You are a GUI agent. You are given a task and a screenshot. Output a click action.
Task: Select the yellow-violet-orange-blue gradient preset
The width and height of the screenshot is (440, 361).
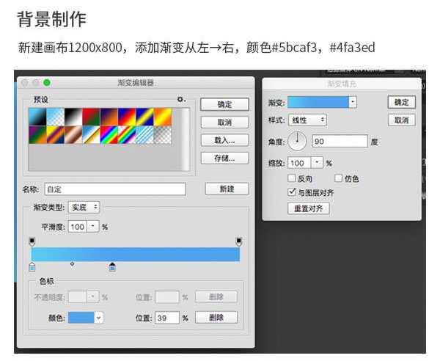(x=55, y=135)
